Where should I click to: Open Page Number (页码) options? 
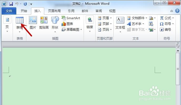[105, 30]
